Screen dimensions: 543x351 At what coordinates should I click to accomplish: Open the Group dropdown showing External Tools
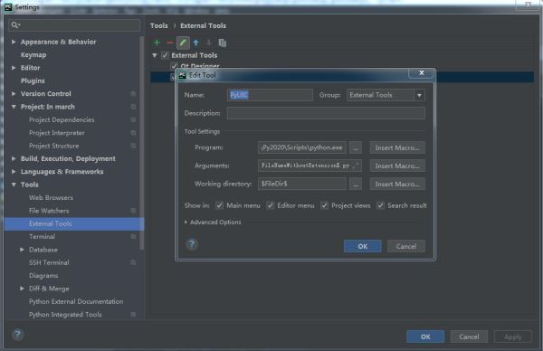coord(386,95)
